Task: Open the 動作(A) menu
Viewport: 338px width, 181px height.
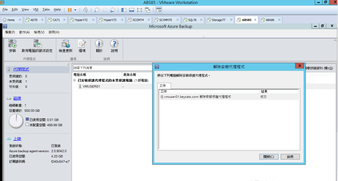Action: [24, 32]
